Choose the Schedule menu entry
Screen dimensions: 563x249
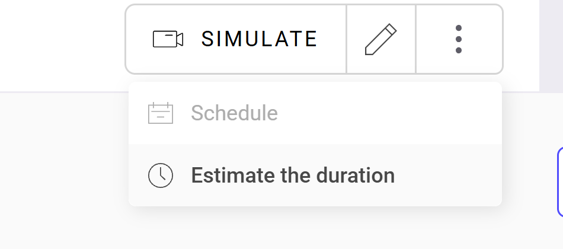click(x=234, y=113)
